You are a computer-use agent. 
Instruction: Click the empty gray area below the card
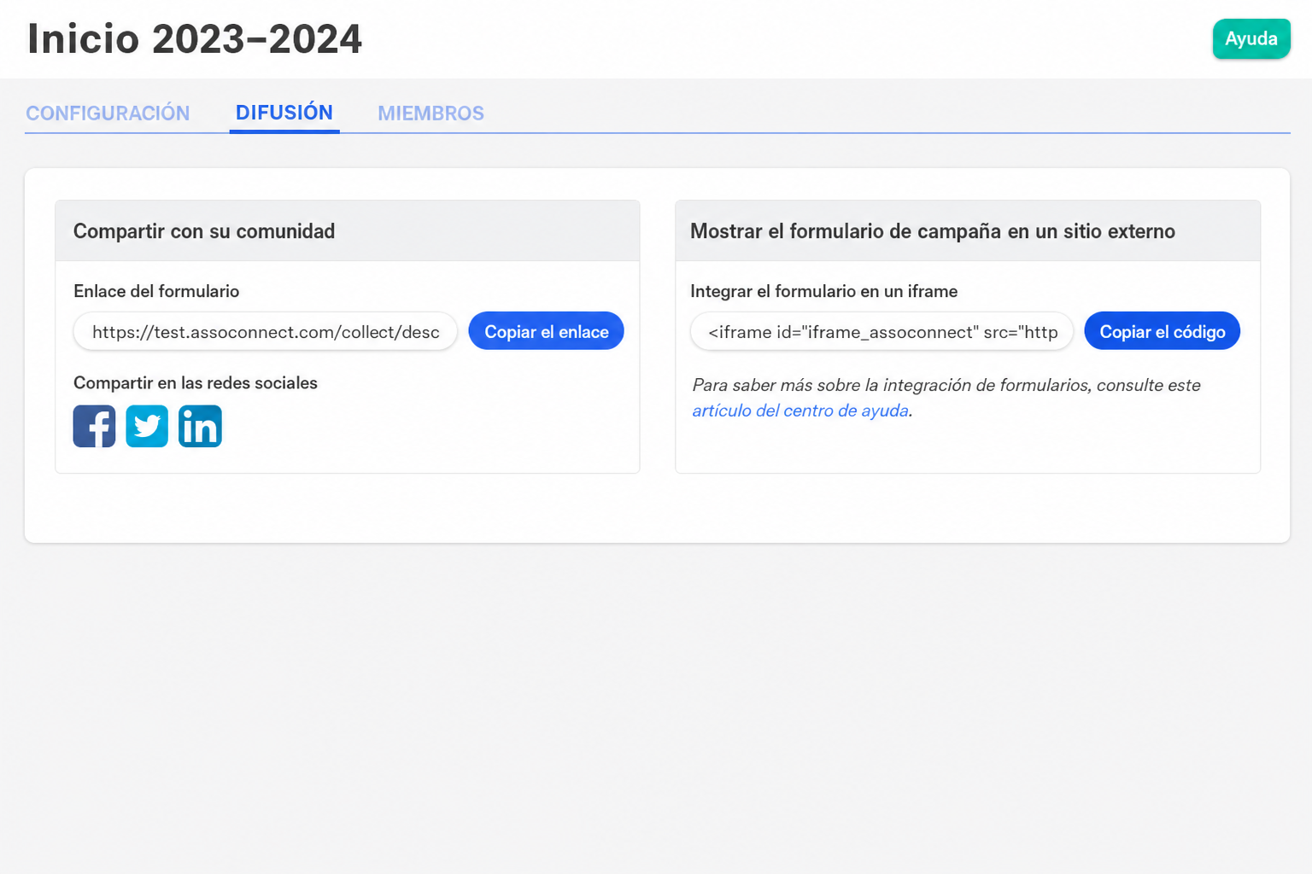656,708
